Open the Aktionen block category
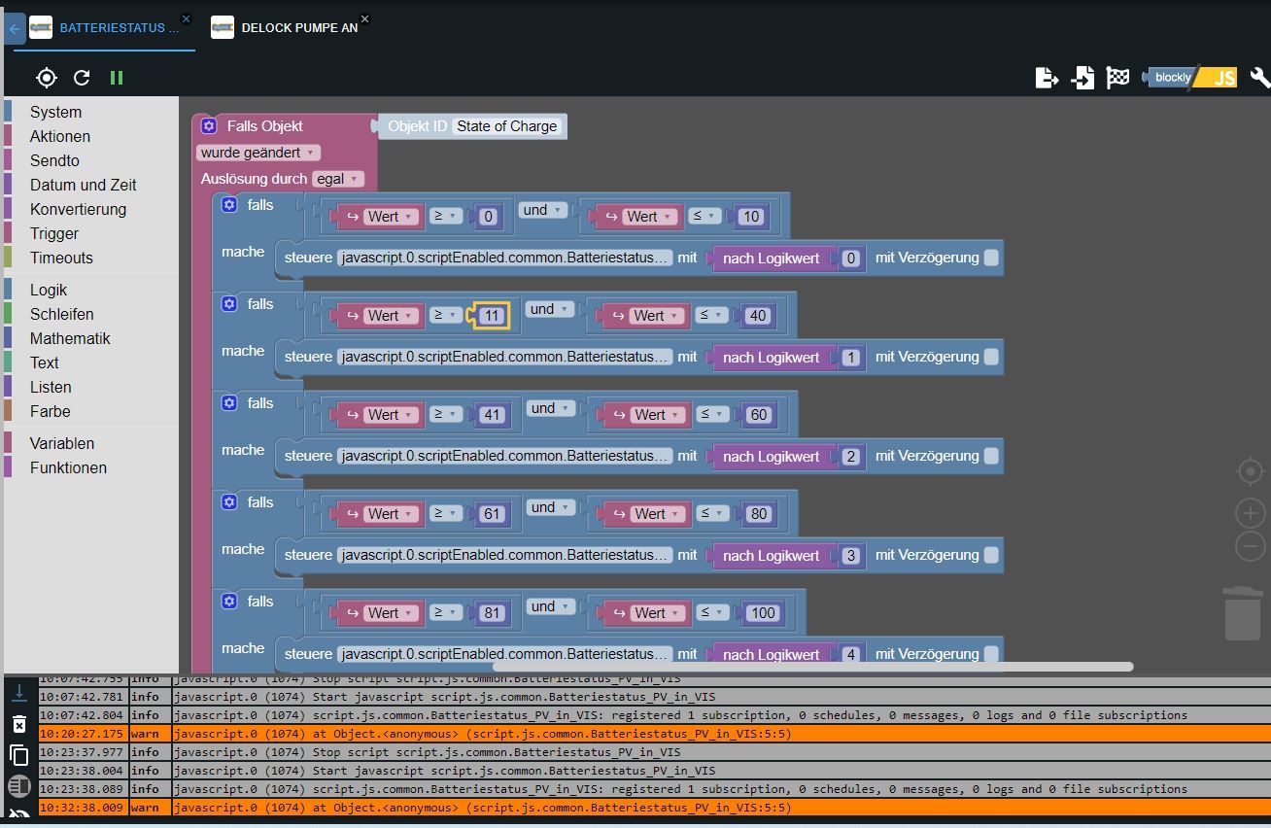Viewport: 1271px width, 828px height. coord(60,136)
